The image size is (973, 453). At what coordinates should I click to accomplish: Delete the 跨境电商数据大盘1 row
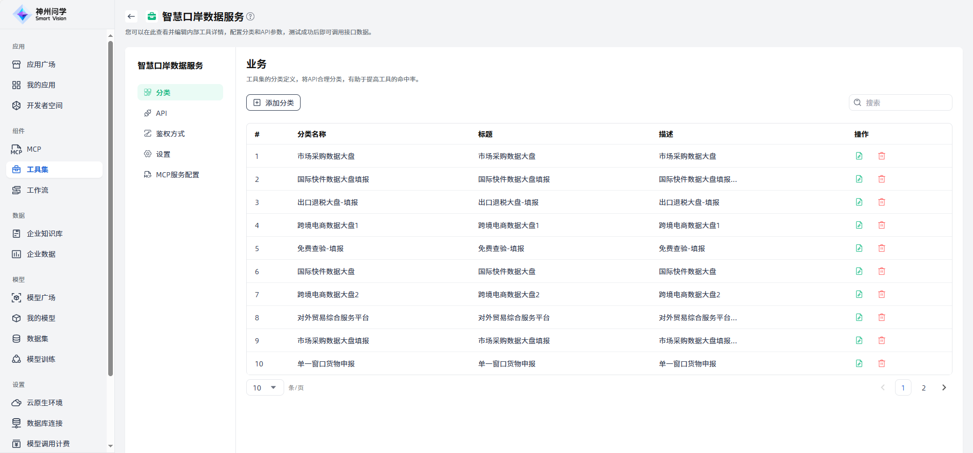[882, 225]
